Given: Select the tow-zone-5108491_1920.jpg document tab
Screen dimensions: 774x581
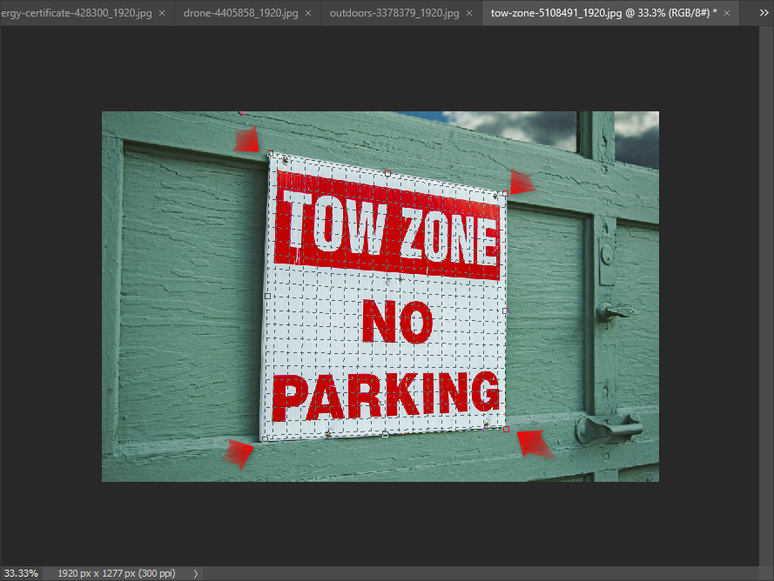Looking at the screenshot, I should [x=603, y=13].
